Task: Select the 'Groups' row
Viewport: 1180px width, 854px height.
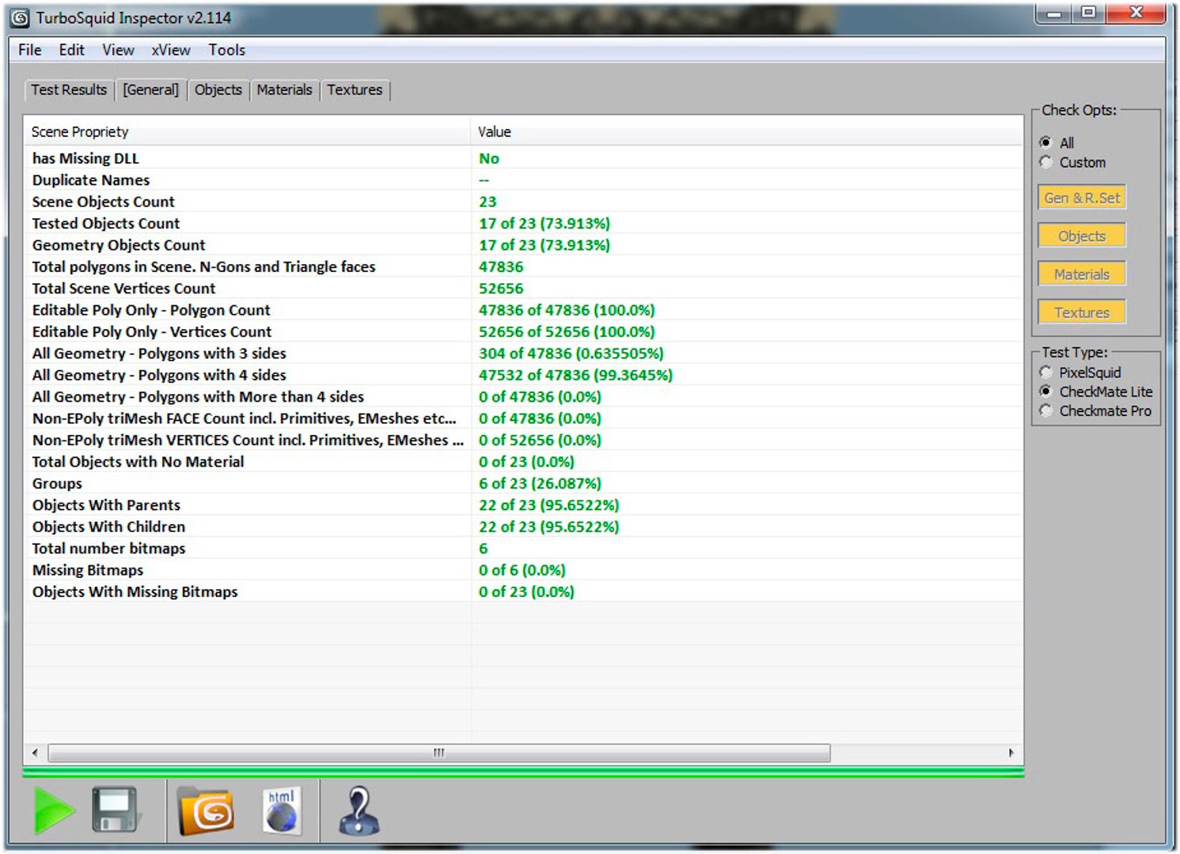Action: [523, 483]
